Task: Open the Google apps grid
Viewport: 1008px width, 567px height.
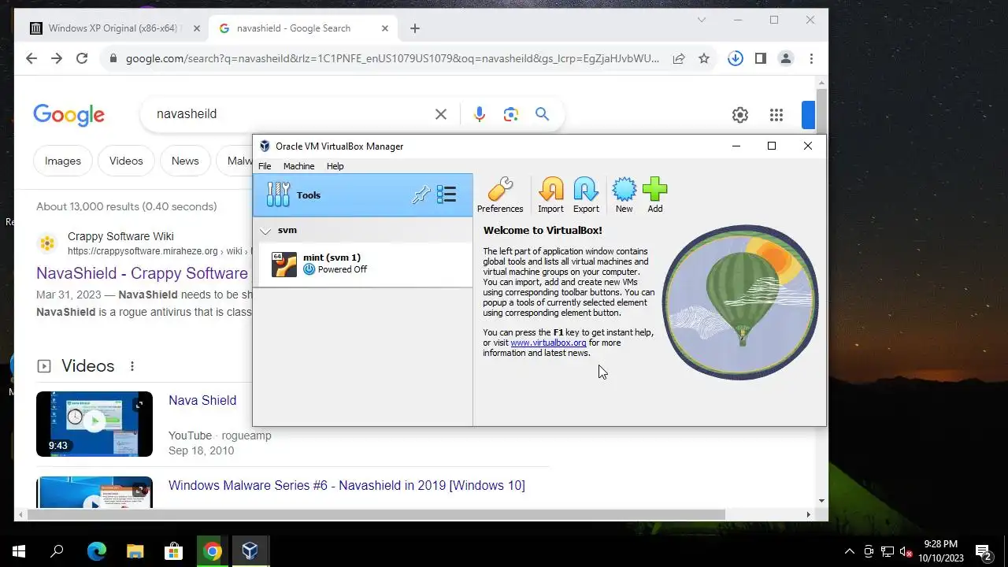Action: coord(776,115)
